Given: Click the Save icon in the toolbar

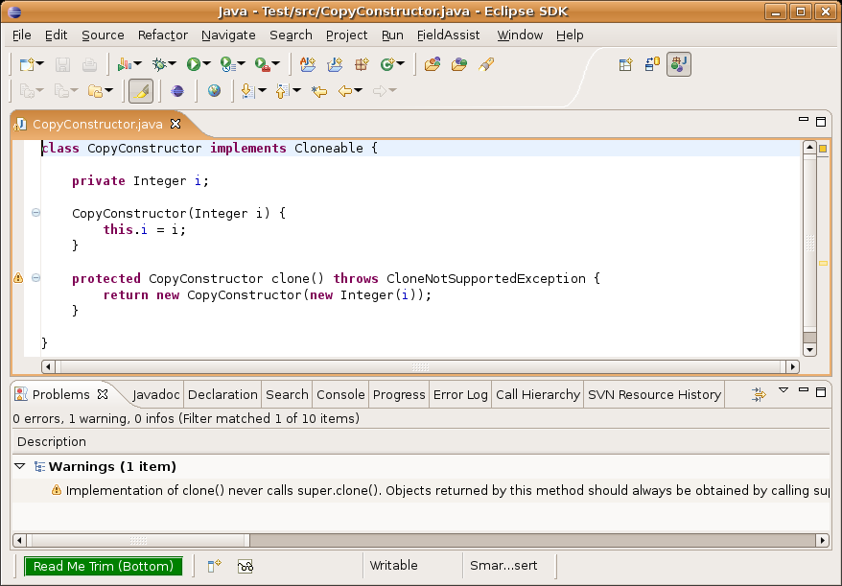Looking at the screenshot, I should click(x=62, y=65).
